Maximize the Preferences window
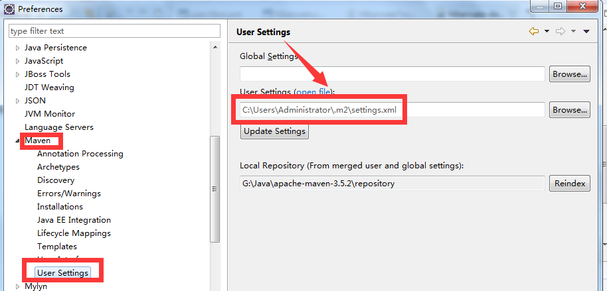Screen dimensions: 607x291 tap(558, 6)
